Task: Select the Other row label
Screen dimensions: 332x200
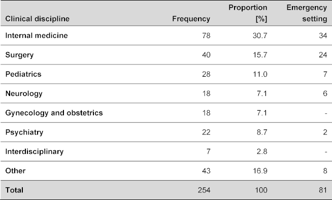Action: tap(15, 171)
